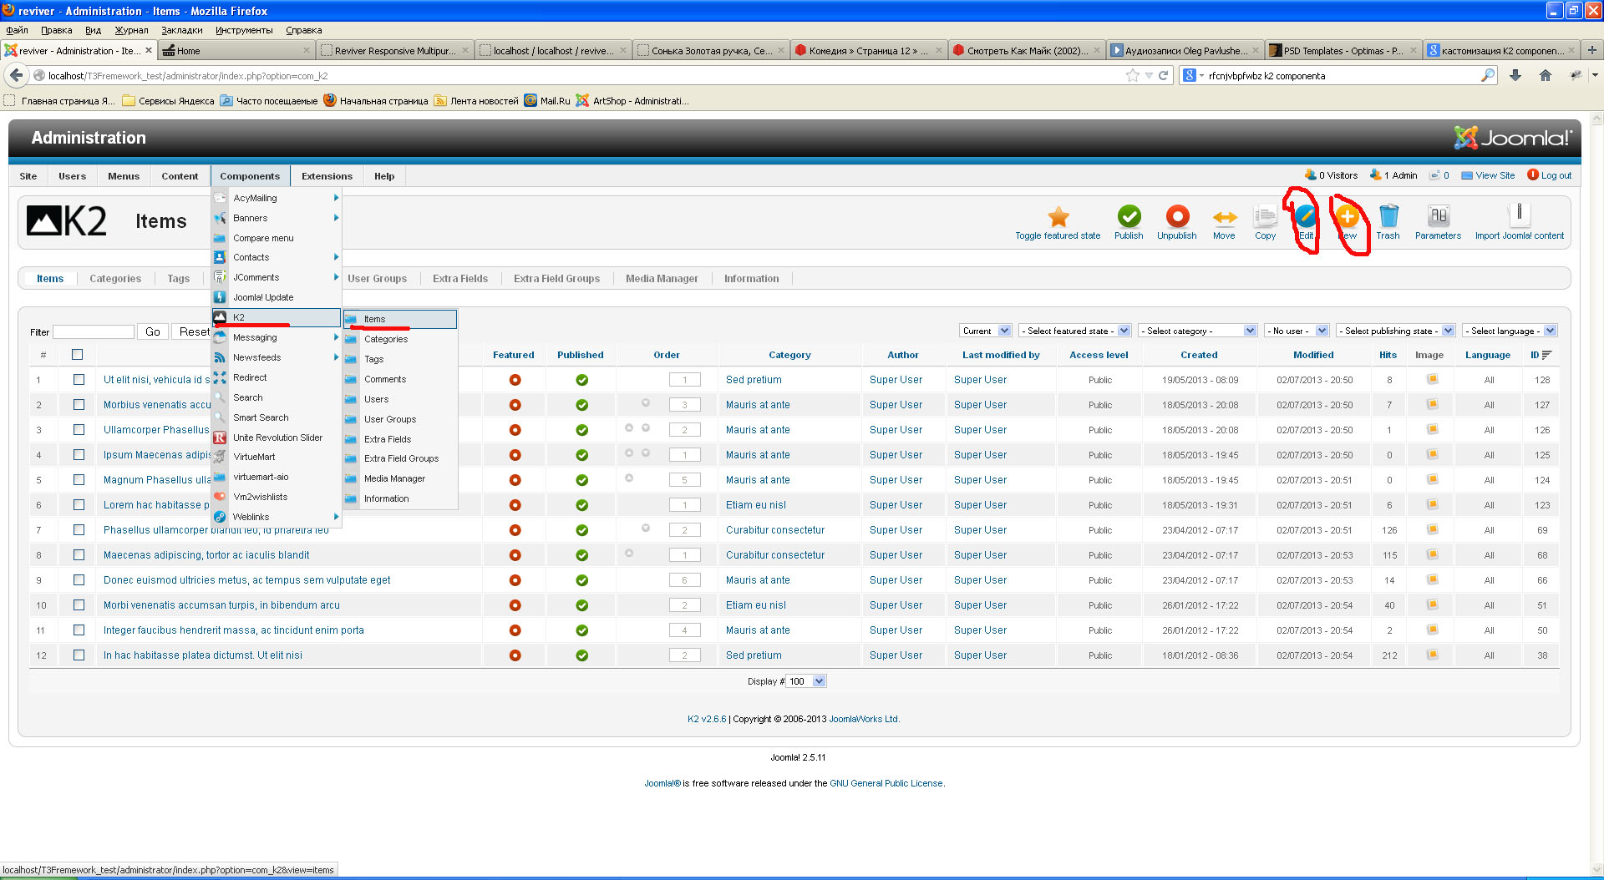
Task: Click the Import Joomla! content icon
Action: 1519,215
